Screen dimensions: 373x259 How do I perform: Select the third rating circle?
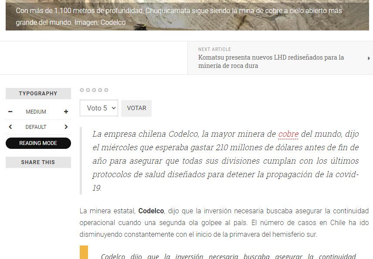click(94, 90)
